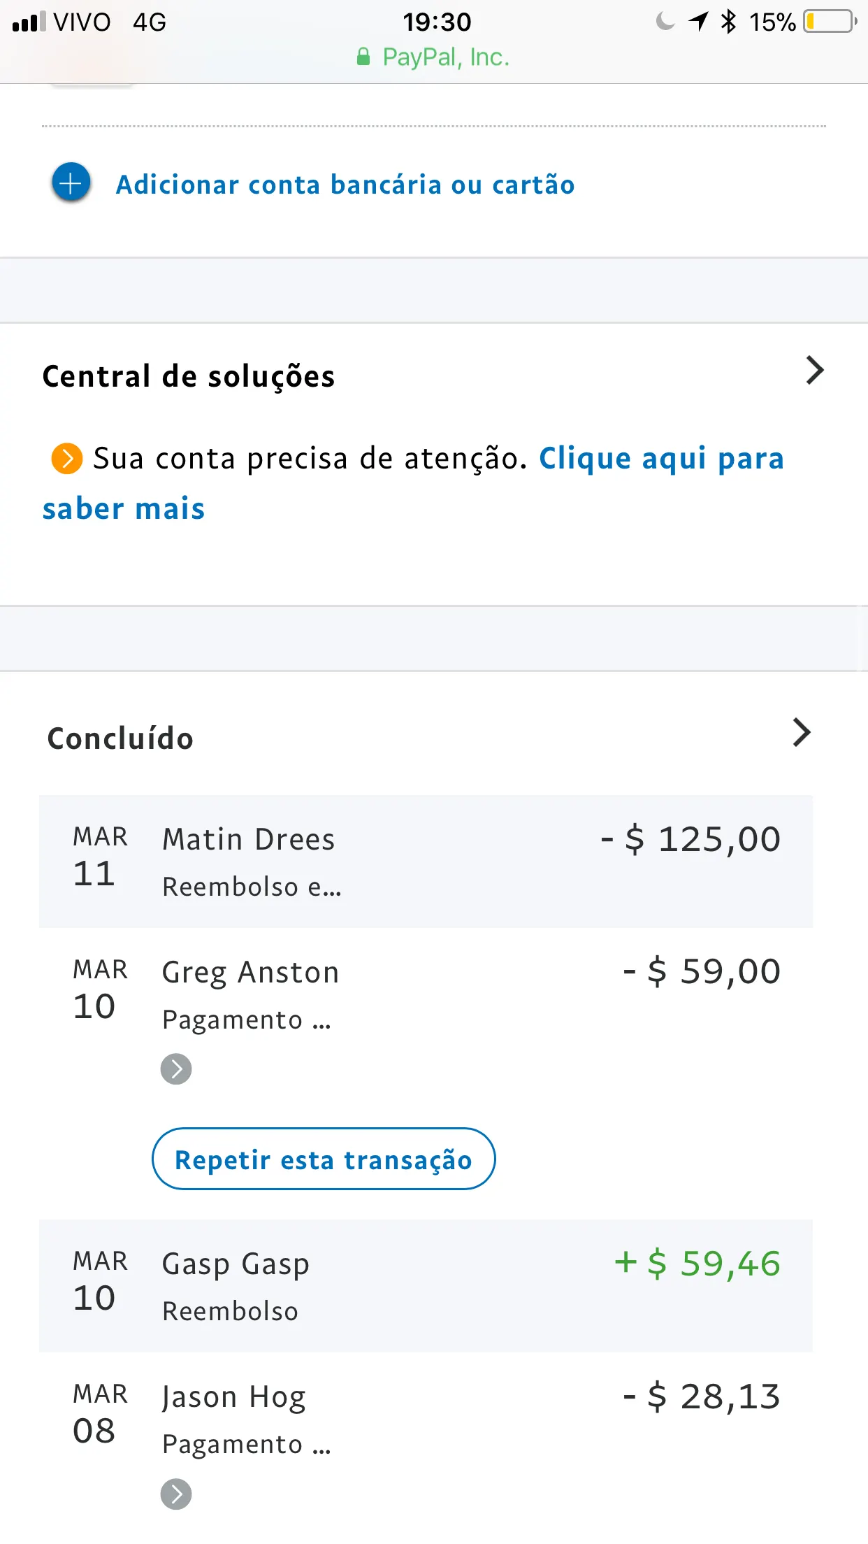This screenshot has height=1544, width=868.
Task: Open the Gasp Gasp refund transaction
Action: [x=426, y=1285]
